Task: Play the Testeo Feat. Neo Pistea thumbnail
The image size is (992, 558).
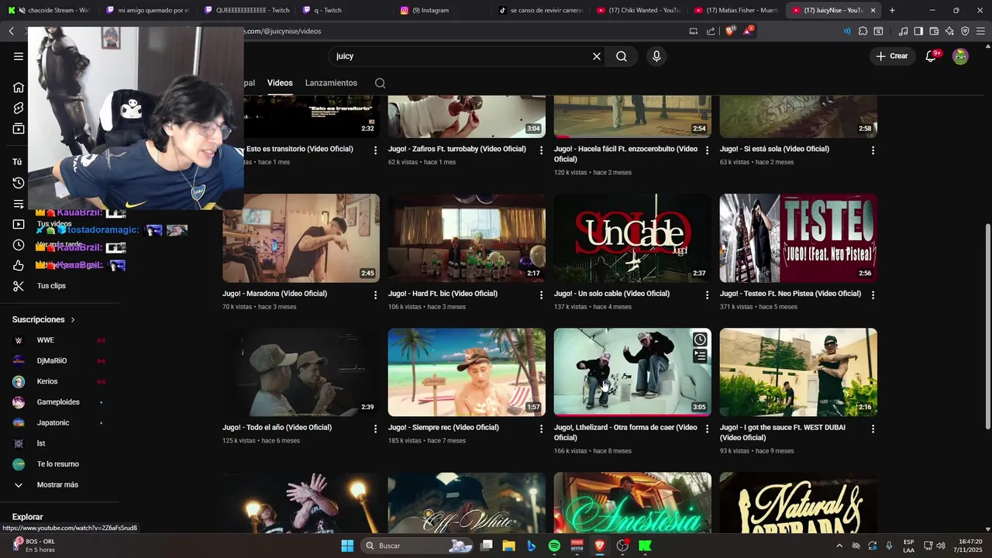Action: (x=798, y=238)
